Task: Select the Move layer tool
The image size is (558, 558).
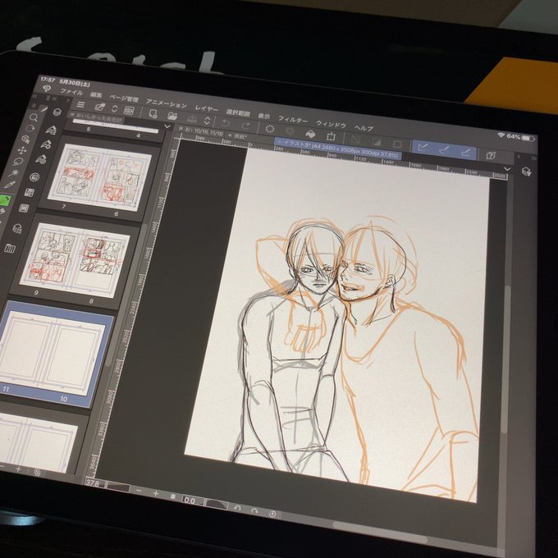Action: 21,150
